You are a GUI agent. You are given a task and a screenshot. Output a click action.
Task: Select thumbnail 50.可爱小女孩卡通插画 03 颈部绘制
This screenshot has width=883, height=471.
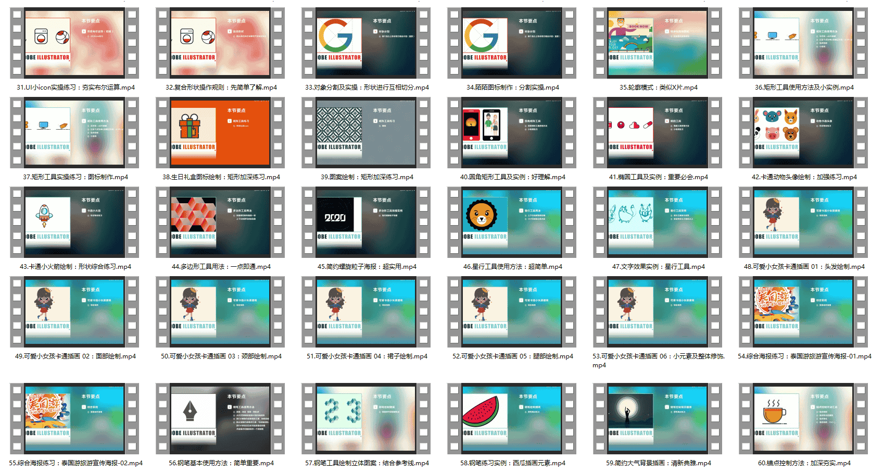coord(220,312)
